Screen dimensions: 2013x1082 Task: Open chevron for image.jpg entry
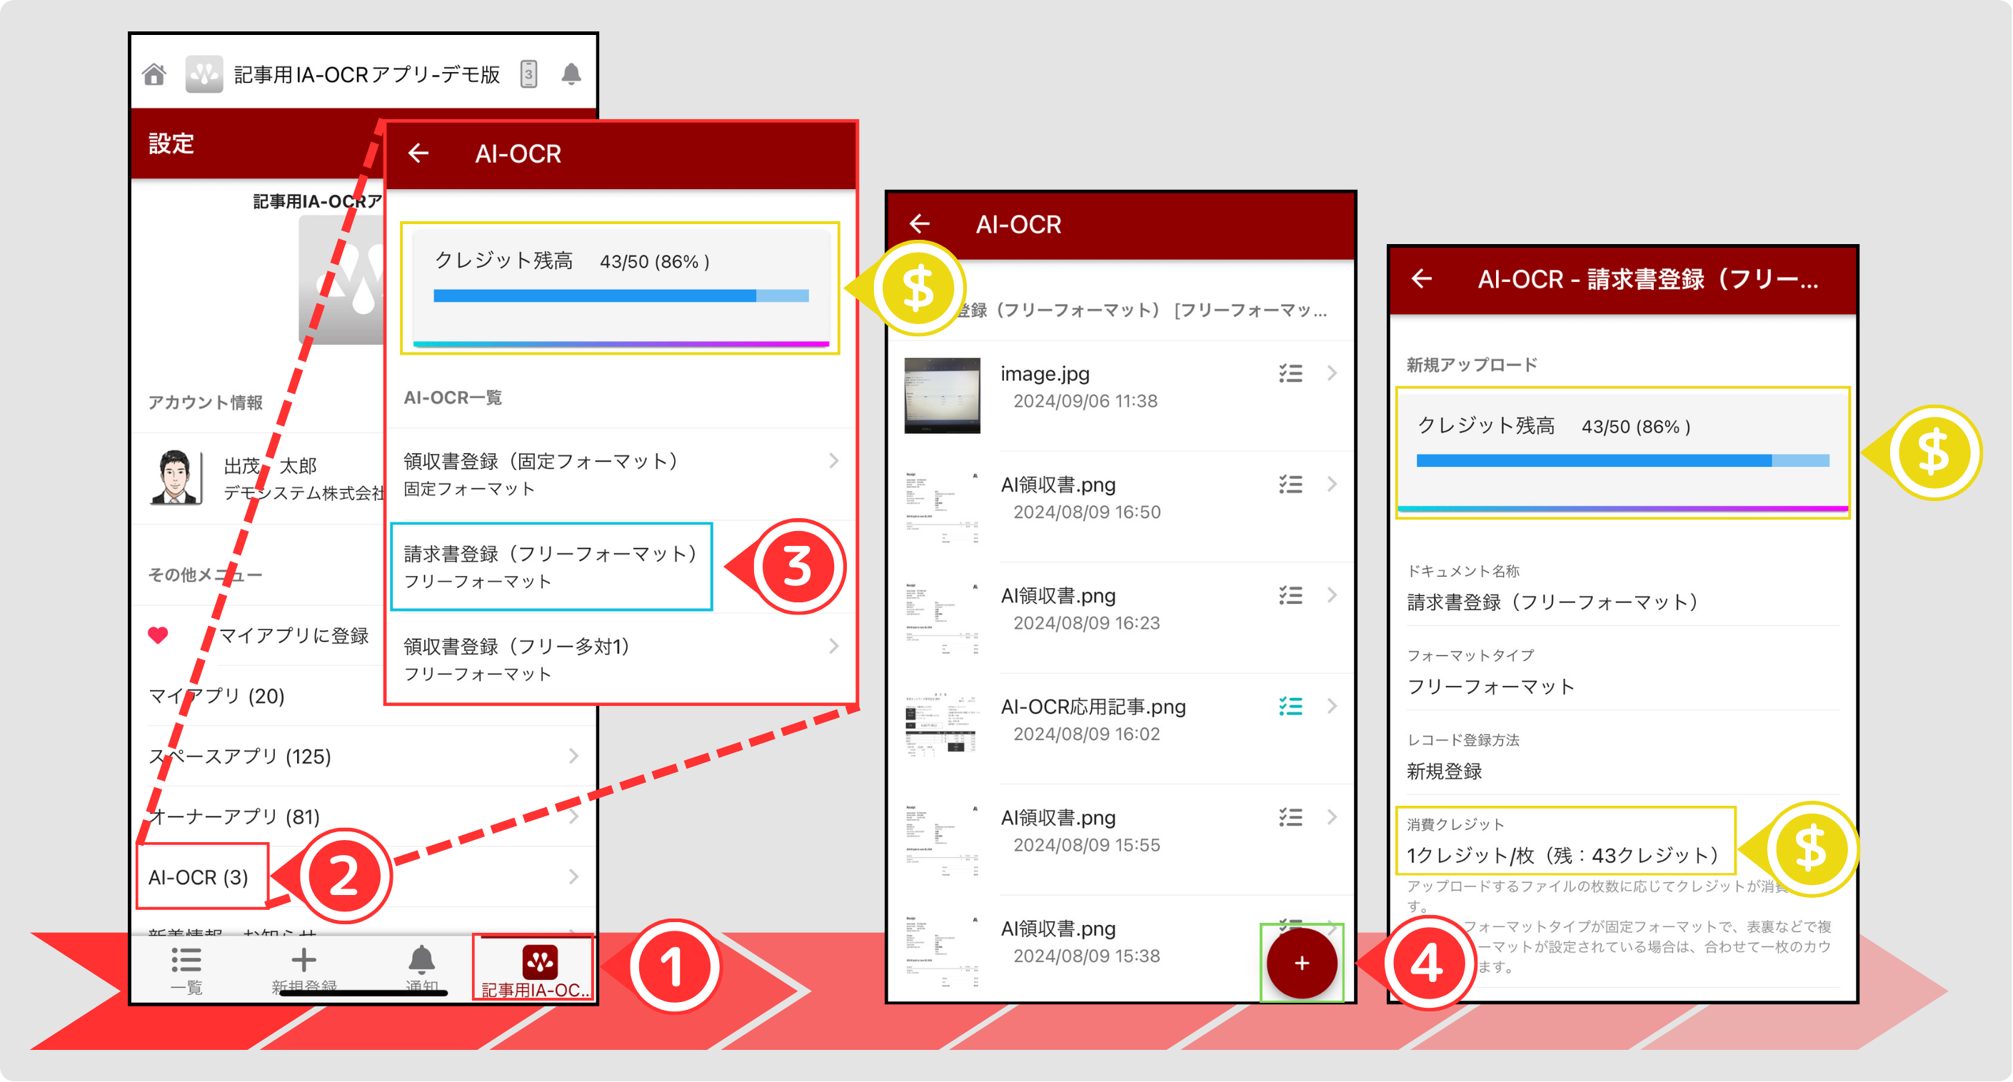coord(1332,373)
